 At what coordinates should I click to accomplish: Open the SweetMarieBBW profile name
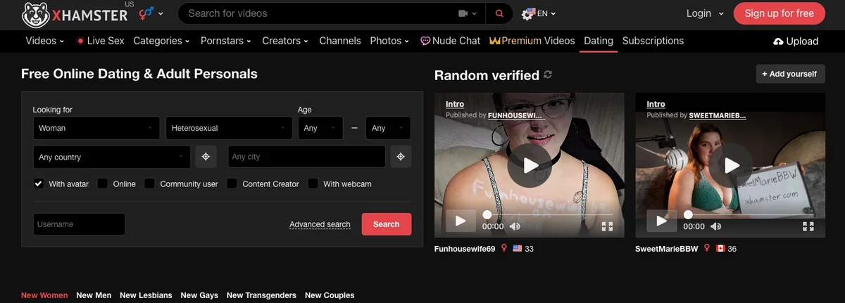(667, 249)
